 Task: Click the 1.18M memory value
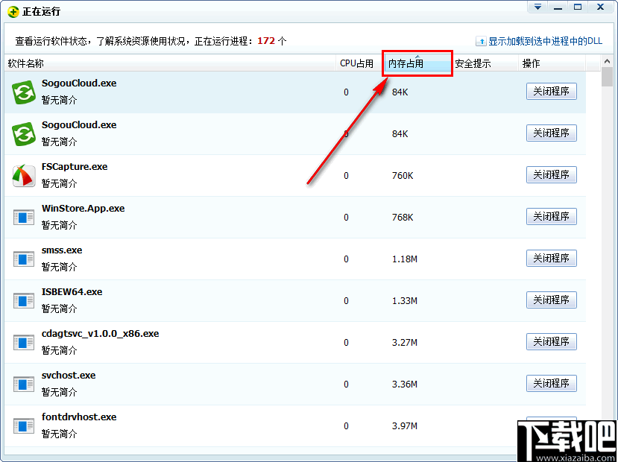(405, 259)
